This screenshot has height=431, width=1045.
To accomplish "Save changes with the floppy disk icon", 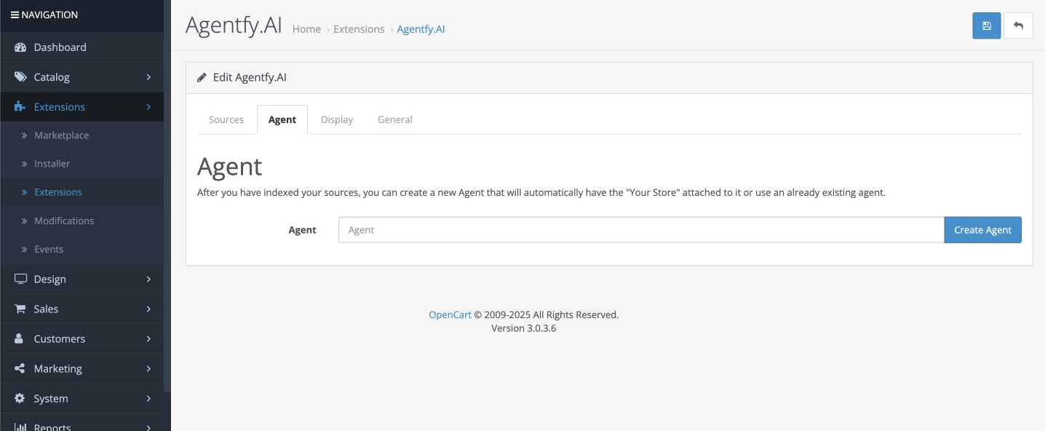I will point(986,25).
